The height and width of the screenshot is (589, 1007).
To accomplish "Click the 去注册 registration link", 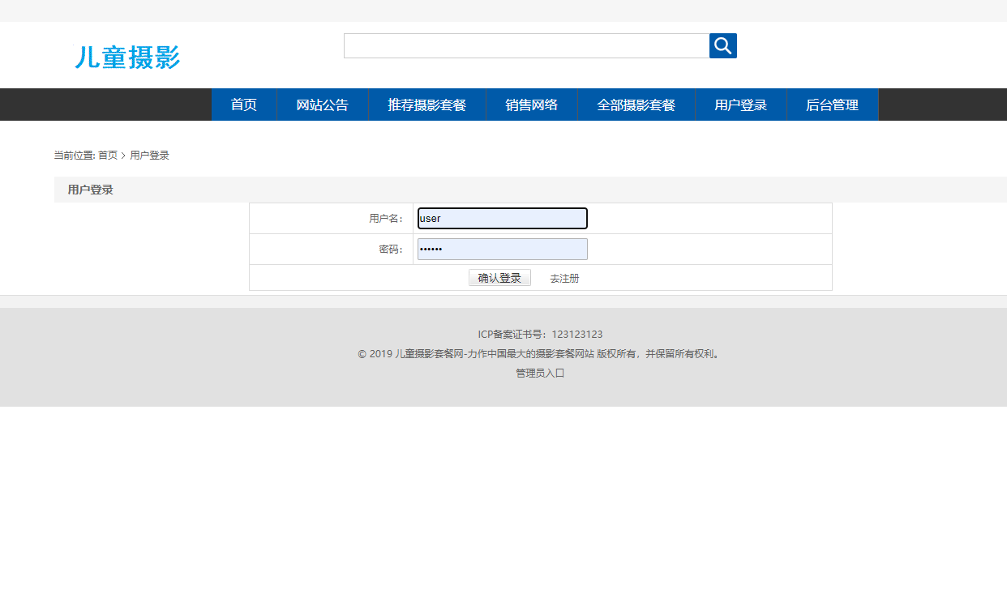I will click(563, 277).
